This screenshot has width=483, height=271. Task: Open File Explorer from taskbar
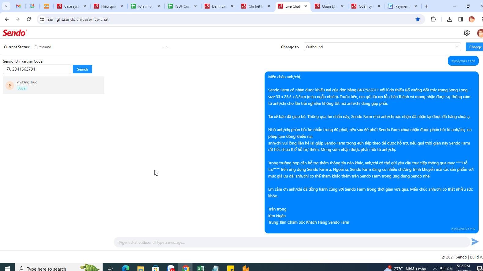pos(140,268)
